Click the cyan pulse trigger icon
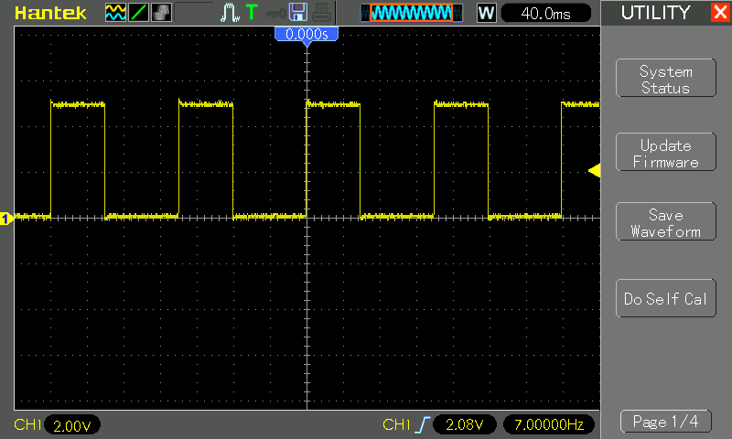 point(230,13)
